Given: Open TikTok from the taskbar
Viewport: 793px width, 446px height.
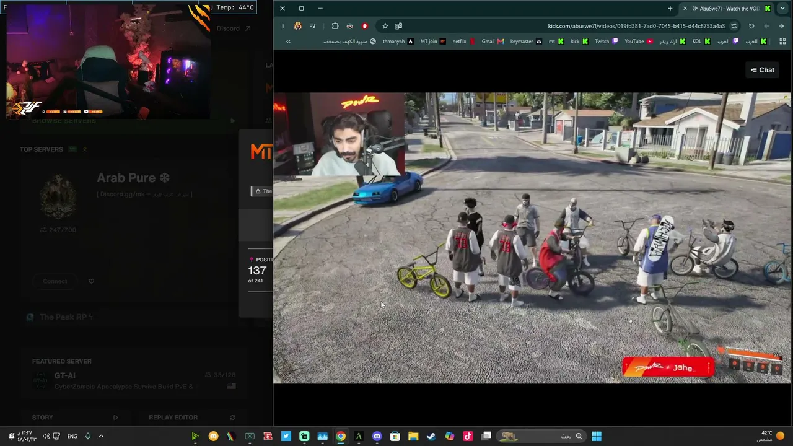Looking at the screenshot, I should pyautogui.click(x=468, y=436).
